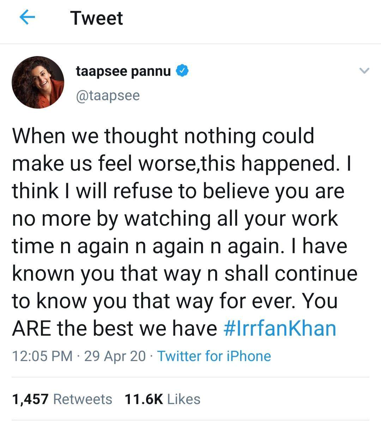This screenshot has height=422, width=381.
Task: Open the tweet options chevron menu
Action: click(364, 71)
